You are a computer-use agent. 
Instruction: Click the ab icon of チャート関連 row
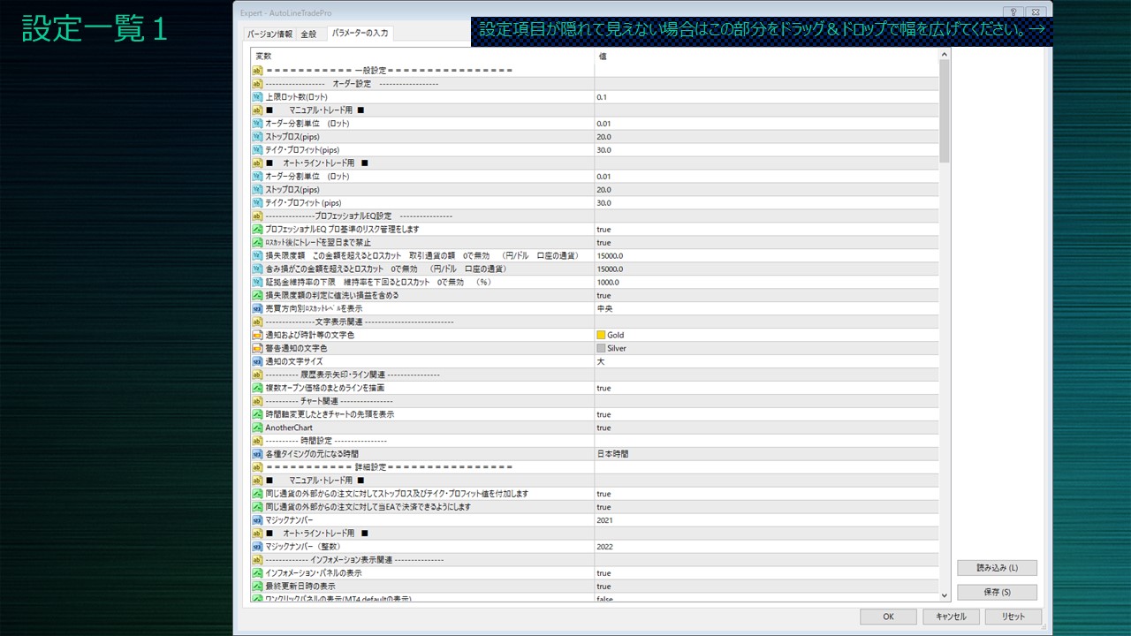[x=258, y=401]
